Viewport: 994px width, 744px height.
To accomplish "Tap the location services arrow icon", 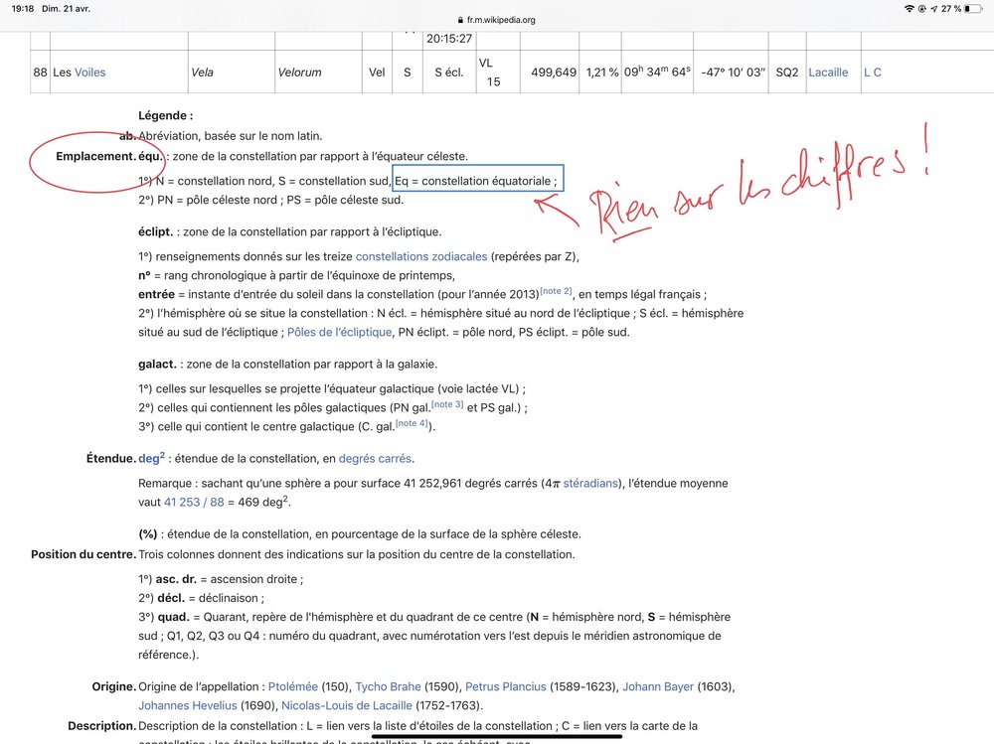I will click(933, 8).
